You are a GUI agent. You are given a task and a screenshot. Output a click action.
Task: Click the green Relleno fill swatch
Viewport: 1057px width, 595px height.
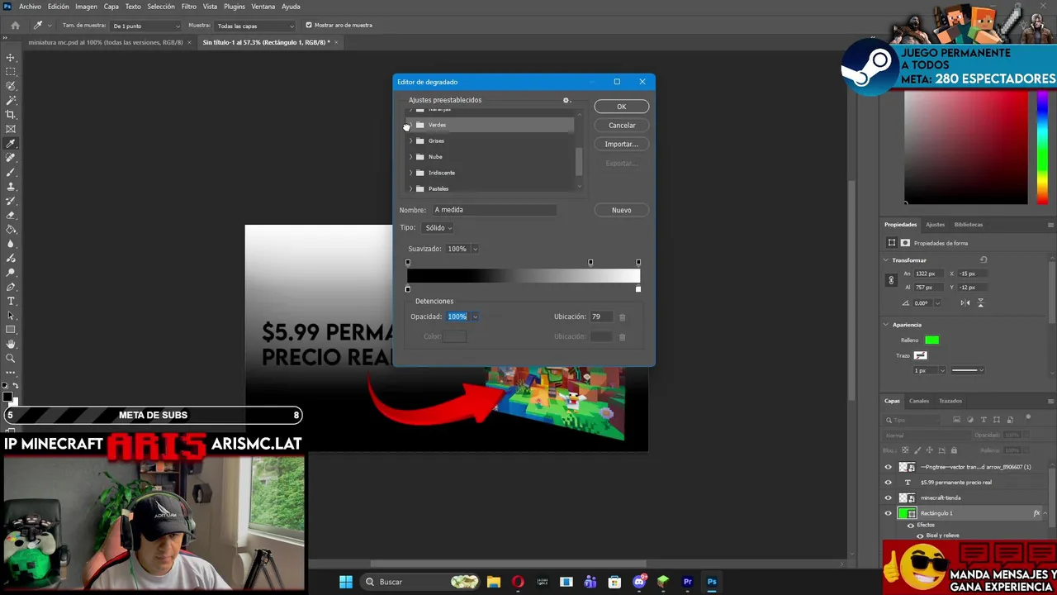coord(931,340)
